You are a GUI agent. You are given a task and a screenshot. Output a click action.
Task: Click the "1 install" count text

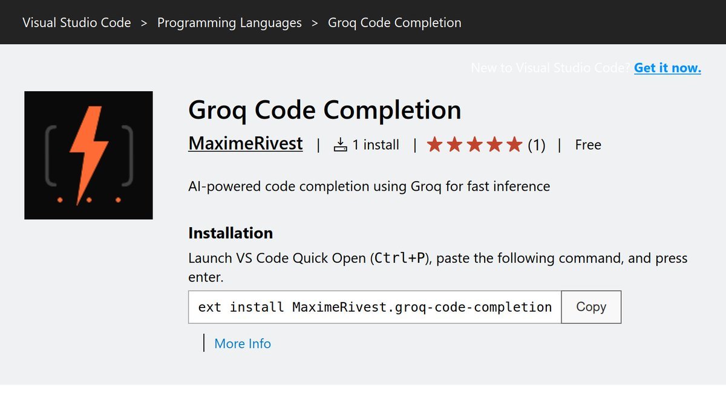(x=376, y=145)
